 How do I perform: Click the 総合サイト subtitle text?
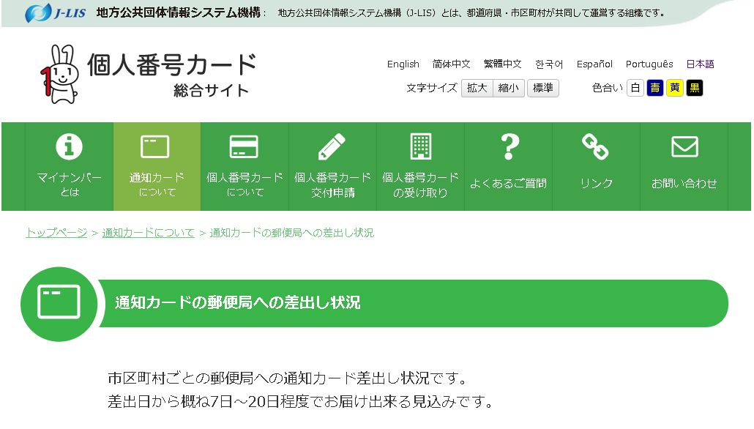tap(211, 91)
